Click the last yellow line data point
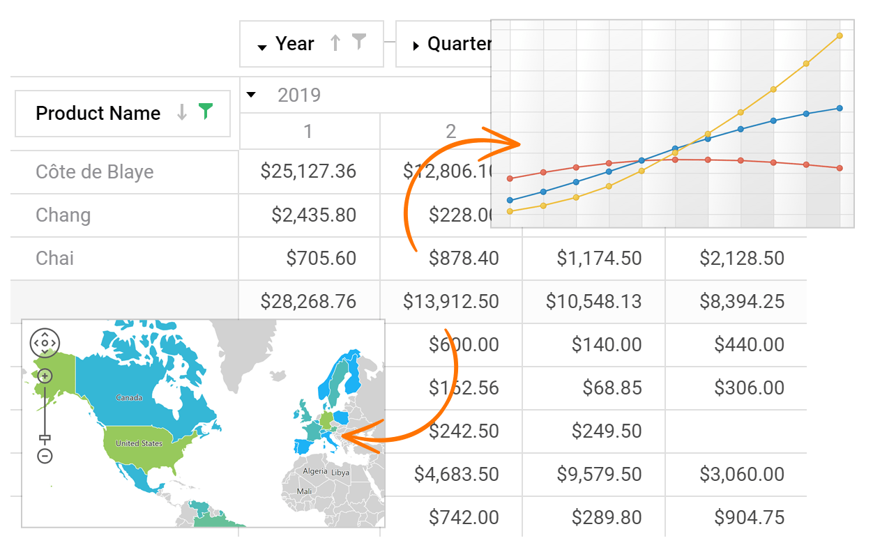The height and width of the screenshot is (552, 873). (x=840, y=36)
